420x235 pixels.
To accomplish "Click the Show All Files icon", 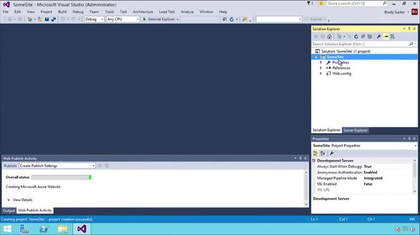I will point(370,37).
